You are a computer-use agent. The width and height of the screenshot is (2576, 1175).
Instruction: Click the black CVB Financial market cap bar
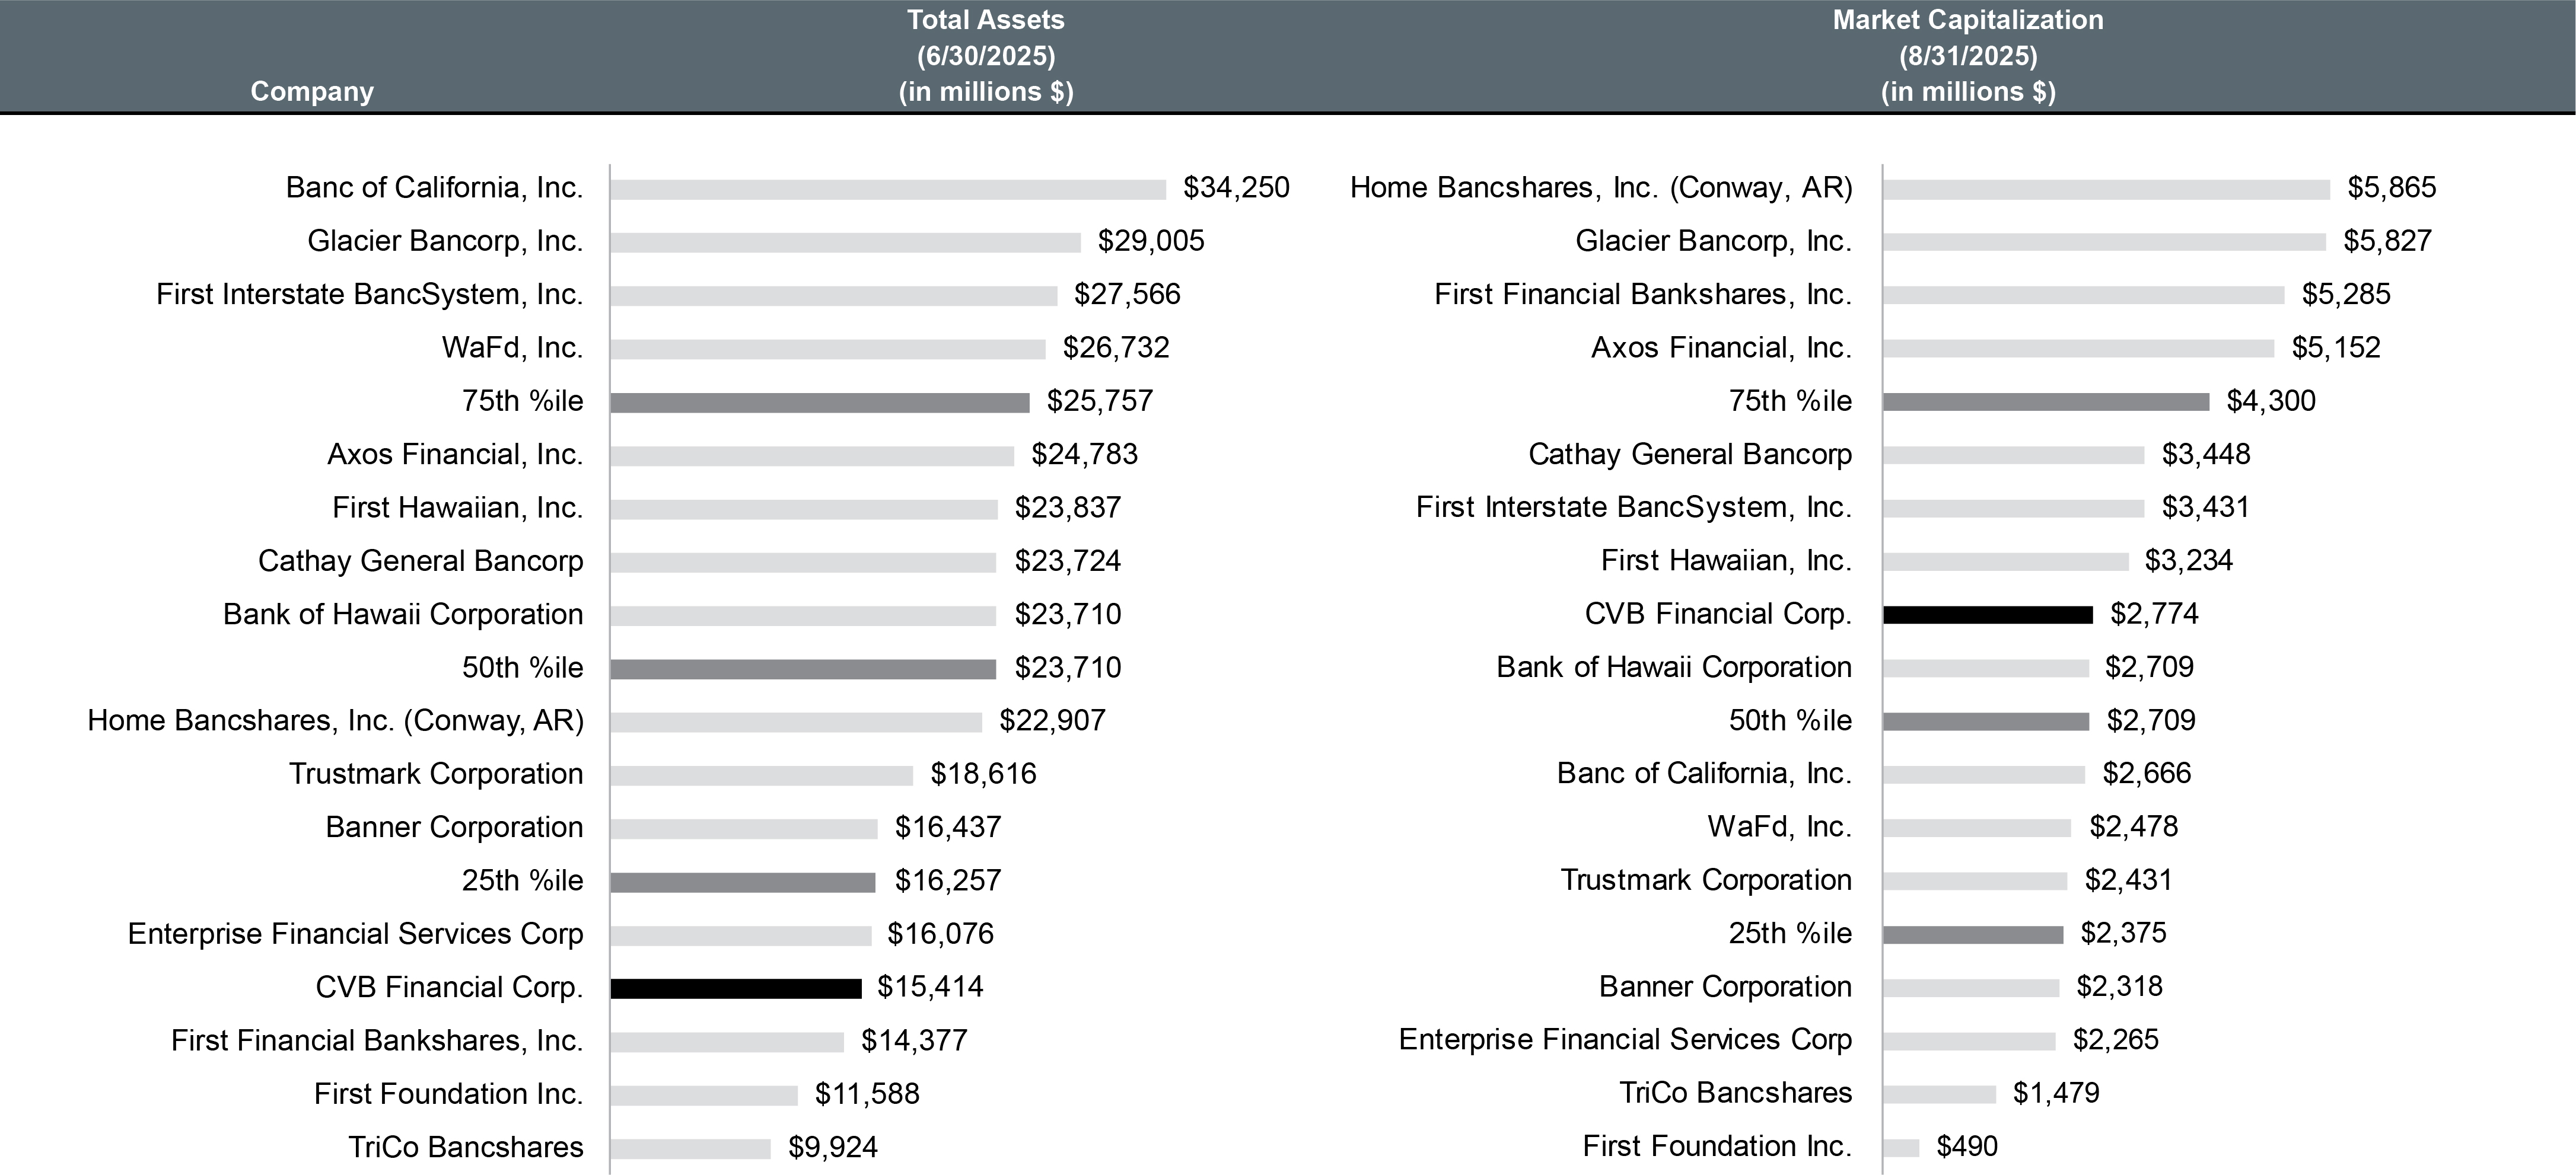tap(1987, 615)
